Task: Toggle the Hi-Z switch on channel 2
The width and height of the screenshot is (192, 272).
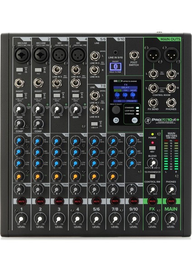Action: 38,70
